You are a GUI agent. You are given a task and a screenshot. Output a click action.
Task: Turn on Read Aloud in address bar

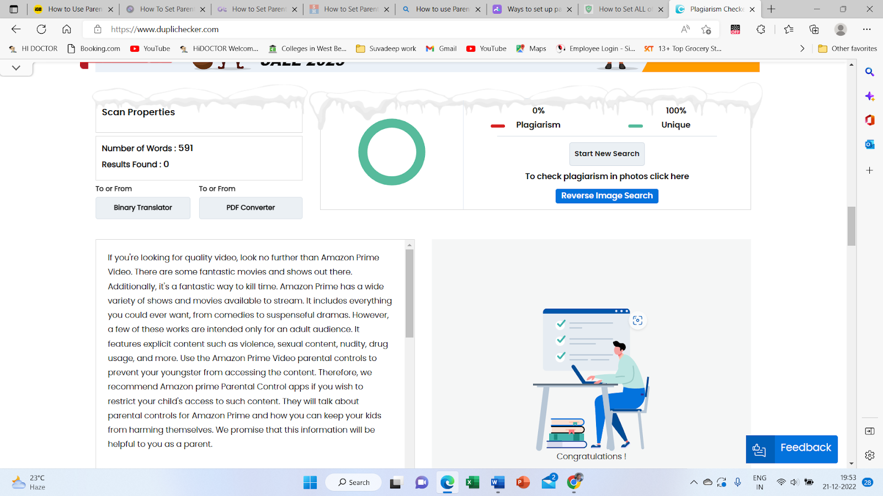(x=685, y=29)
